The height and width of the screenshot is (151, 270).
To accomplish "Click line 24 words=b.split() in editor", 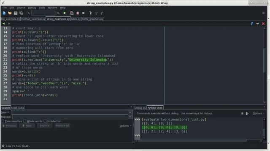I will pos(26,71).
